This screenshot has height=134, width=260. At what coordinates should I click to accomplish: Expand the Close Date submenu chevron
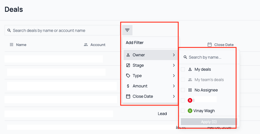tap(174, 96)
